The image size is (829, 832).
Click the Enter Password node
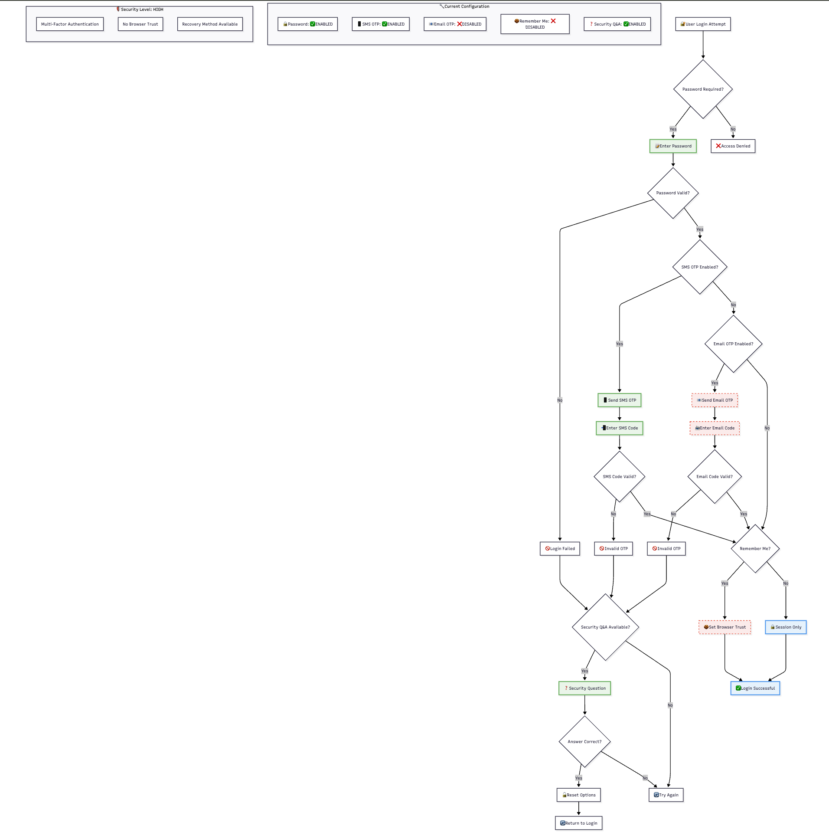pyautogui.click(x=673, y=146)
